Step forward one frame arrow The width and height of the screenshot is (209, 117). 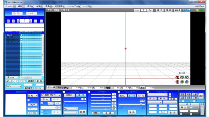31,21
